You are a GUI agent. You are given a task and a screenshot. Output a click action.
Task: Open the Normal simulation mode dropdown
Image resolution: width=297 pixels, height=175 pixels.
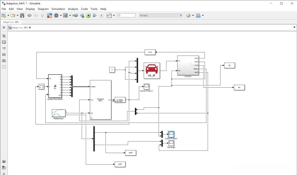pyautogui.click(x=160, y=16)
